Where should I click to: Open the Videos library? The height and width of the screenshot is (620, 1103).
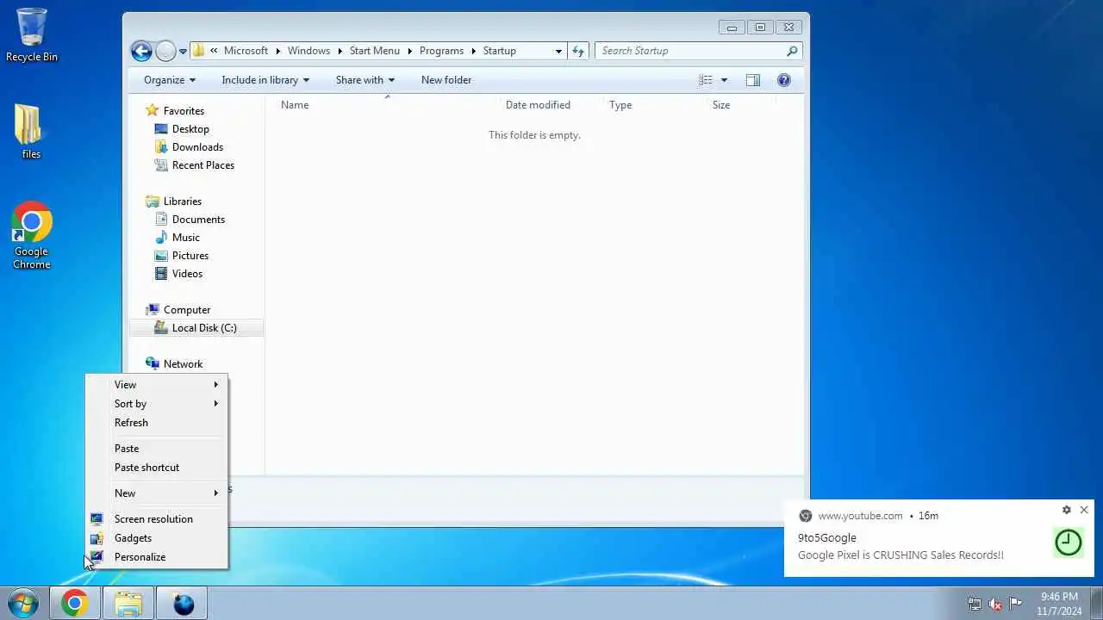(187, 274)
